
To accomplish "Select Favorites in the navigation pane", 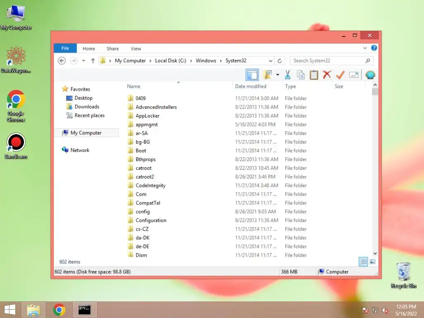I will 80,89.
